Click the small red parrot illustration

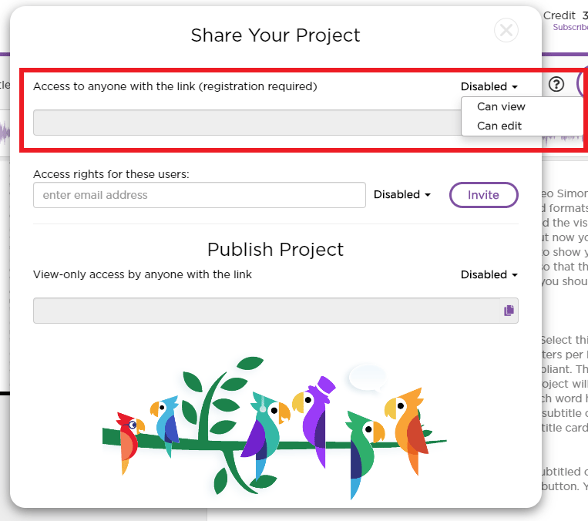tap(129, 442)
